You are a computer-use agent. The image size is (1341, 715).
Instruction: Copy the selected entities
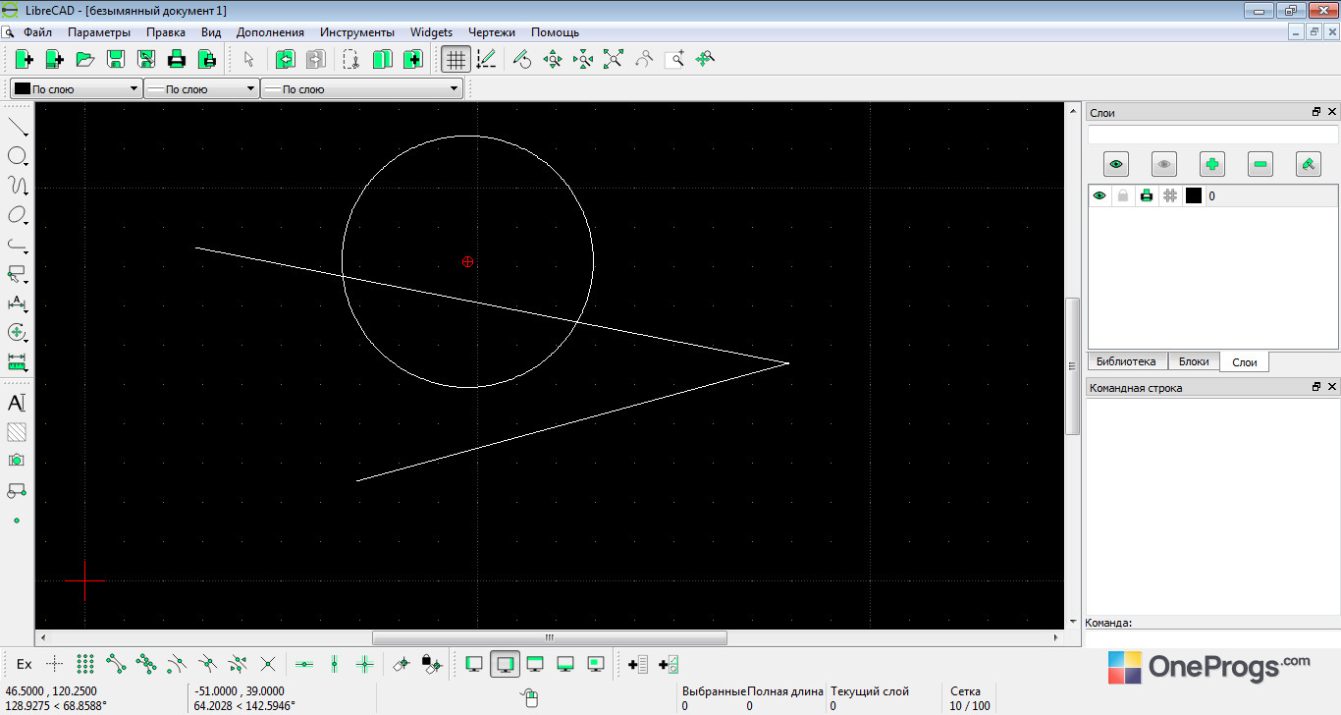click(382, 59)
